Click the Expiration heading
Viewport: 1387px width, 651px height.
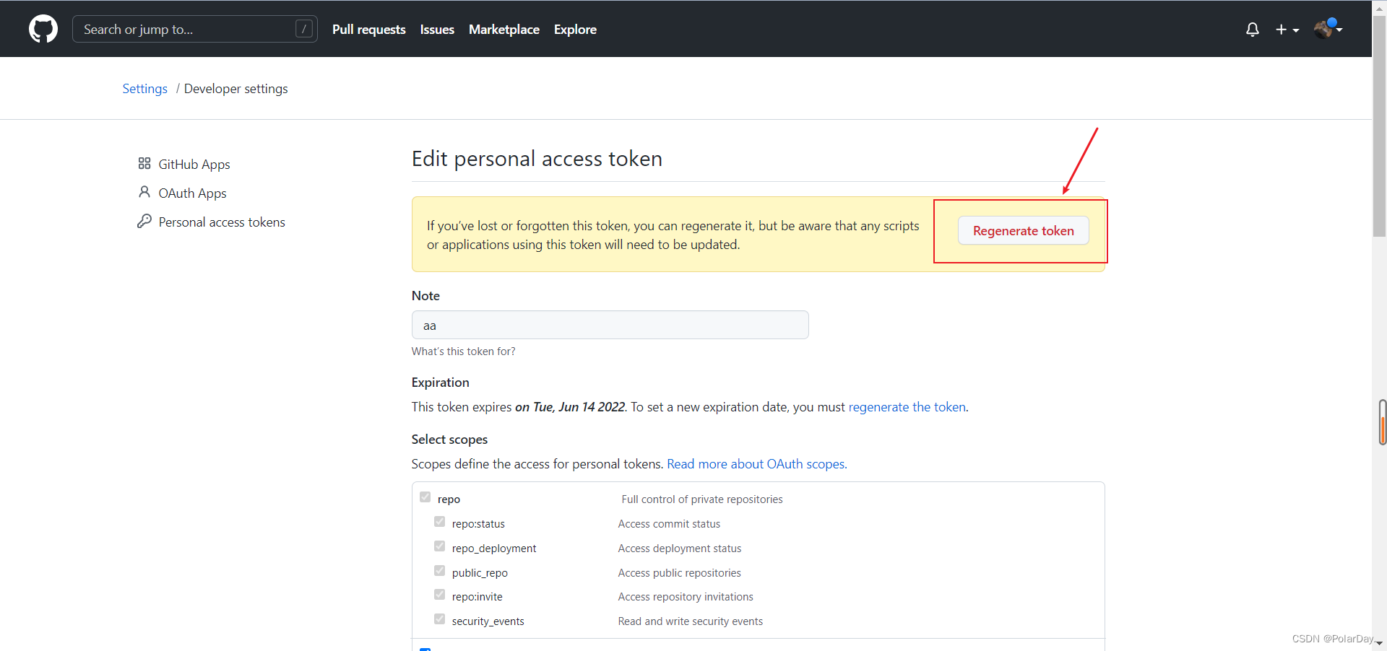click(441, 383)
